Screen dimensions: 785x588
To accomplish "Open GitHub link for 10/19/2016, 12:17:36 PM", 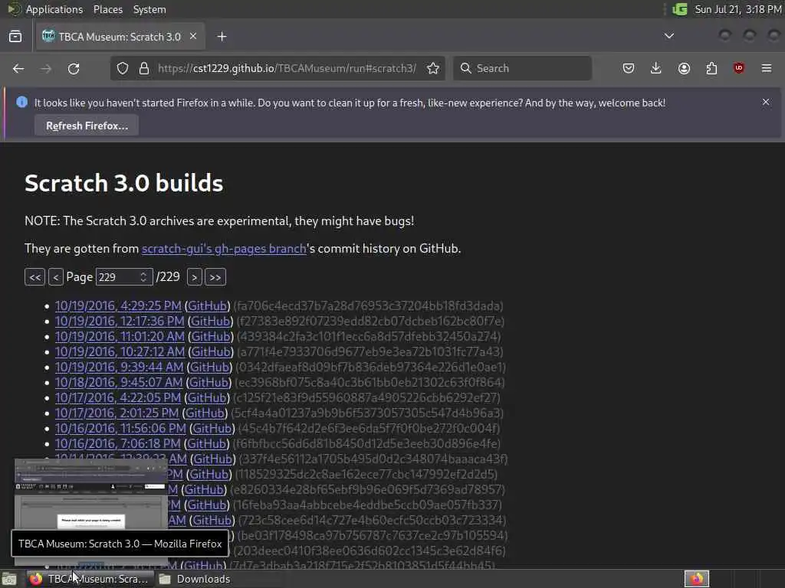I will tap(210, 321).
